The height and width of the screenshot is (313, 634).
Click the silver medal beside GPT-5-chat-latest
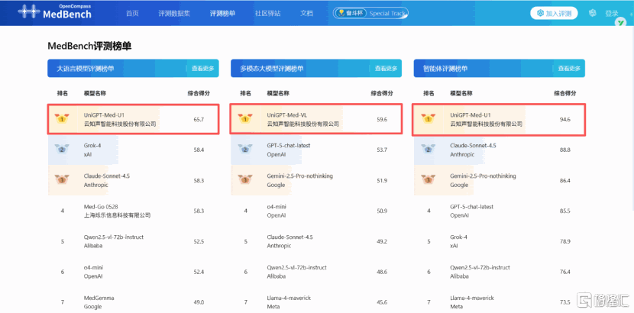point(245,150)
